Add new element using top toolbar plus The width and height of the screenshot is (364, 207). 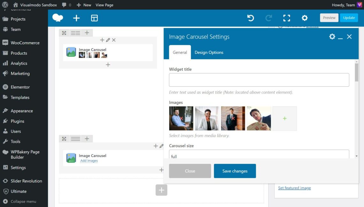pyautogui.click(x=76, y=18)
